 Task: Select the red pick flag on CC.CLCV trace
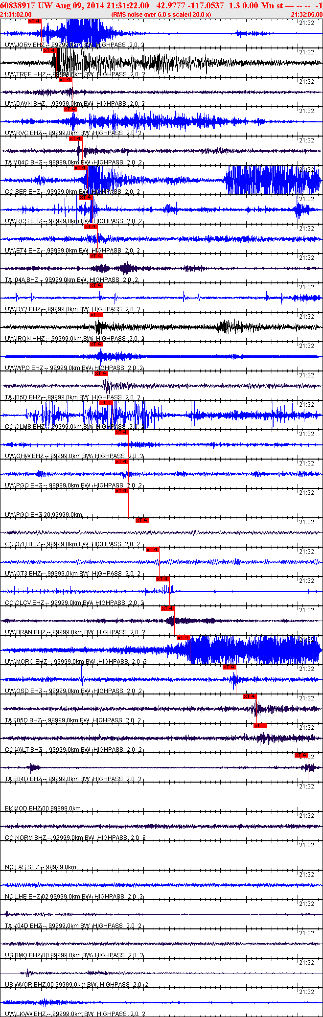(x=162, y=579)
